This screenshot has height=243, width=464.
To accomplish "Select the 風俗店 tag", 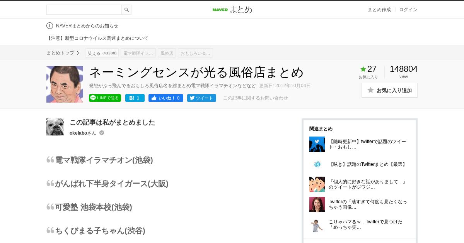I will click(167, 53).
